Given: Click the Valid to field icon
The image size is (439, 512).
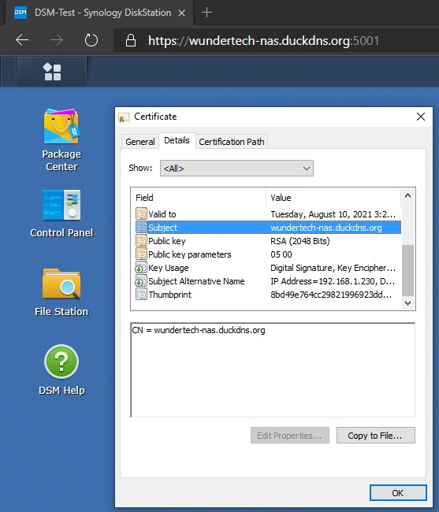Looking at the screenshot, I should tap(141, 214).
